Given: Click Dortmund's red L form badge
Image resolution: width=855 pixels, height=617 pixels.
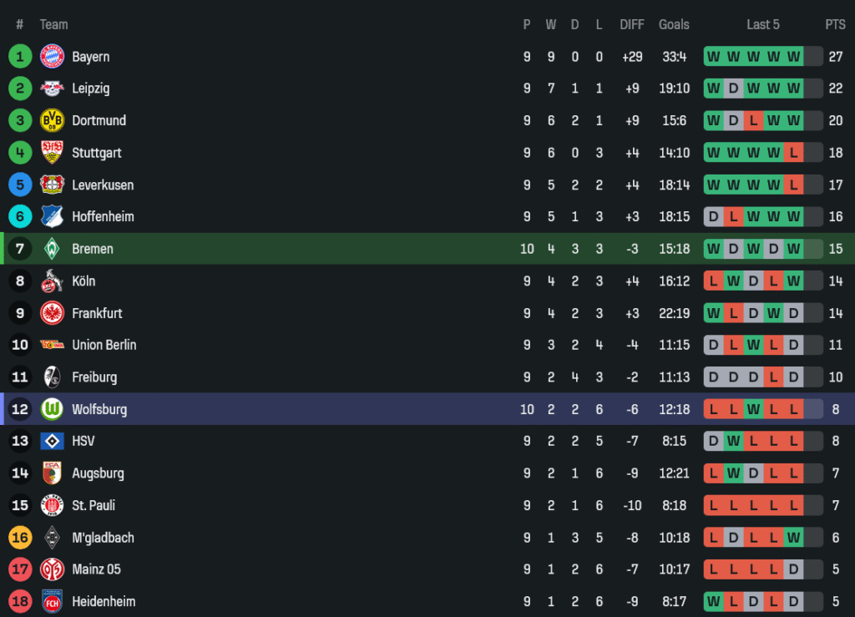Looking at the screenshot, I should pyautogui.click(x=753, y=120).
